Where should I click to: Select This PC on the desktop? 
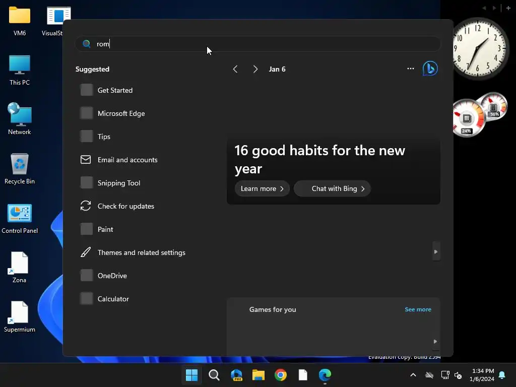(20, 71)
